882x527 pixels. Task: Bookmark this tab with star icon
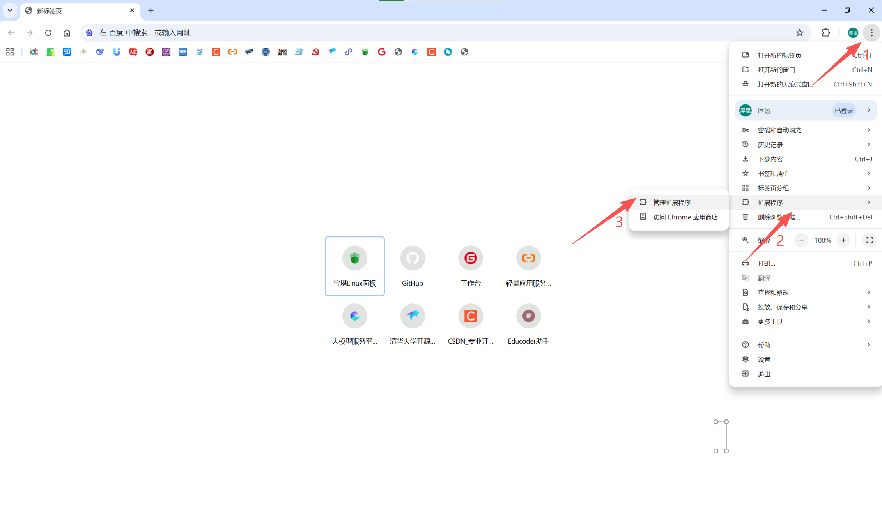click(x=799, y=33)
